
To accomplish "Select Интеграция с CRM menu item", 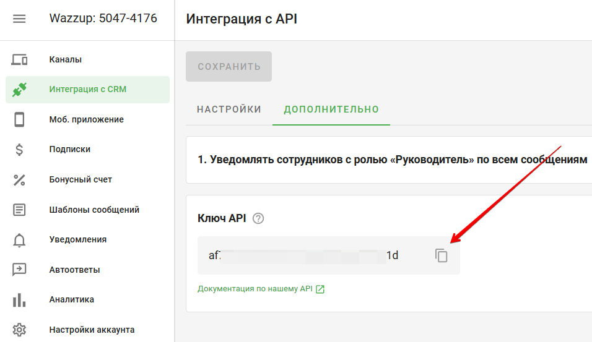I will [x=87, y=89].
